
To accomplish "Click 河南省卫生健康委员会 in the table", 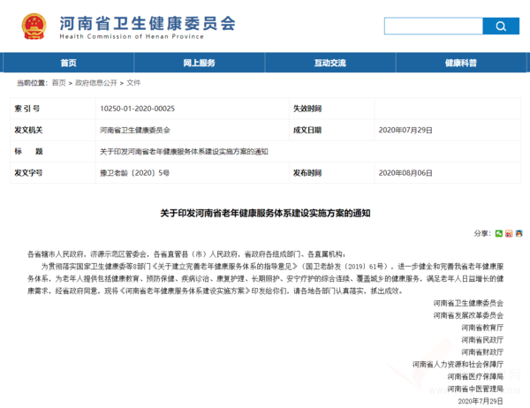I will 135,130.
